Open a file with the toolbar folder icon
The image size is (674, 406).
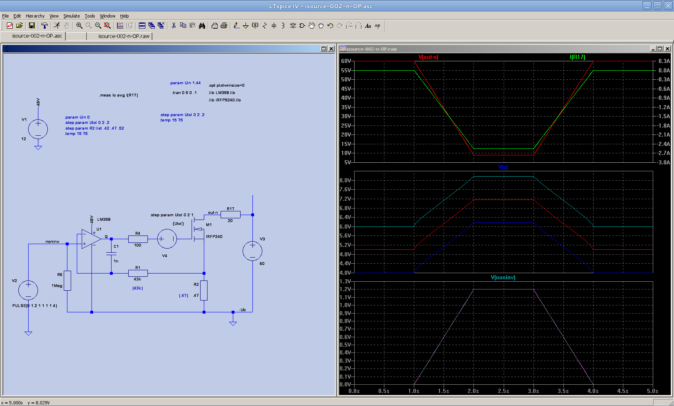pos(19,25)
